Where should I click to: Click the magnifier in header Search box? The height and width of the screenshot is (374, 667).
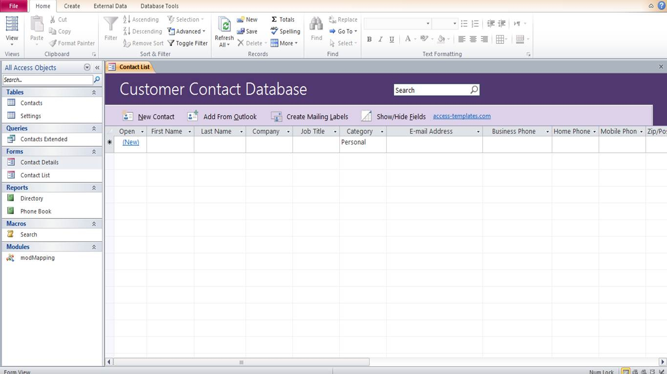click(x=474, y=90)
